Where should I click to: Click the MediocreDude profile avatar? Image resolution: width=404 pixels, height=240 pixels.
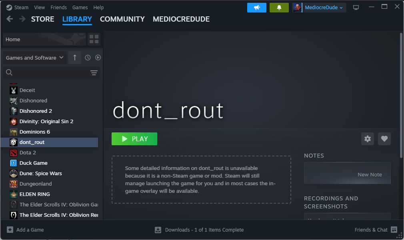297,8
